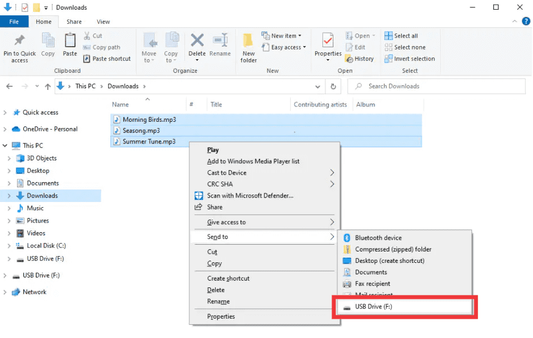This screenshot has width=533, height=338.
Task: Expand the Quick access tree node
Action: (x=5, y=113)
